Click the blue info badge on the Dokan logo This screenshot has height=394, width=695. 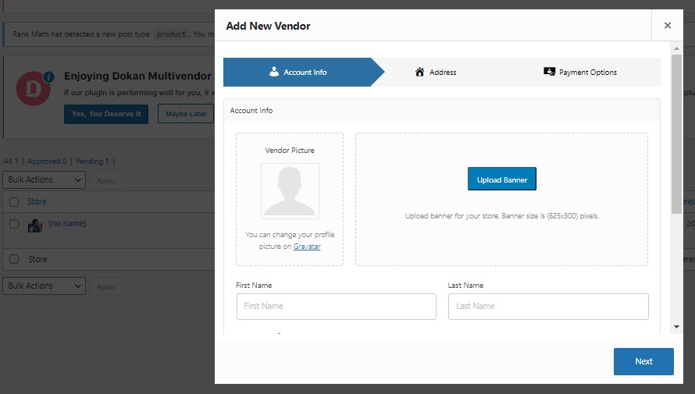pyautogui.click(x=48, y=77)
